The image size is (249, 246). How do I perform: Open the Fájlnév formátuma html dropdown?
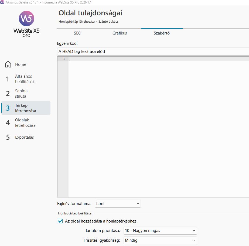click(x=118, y=204)
